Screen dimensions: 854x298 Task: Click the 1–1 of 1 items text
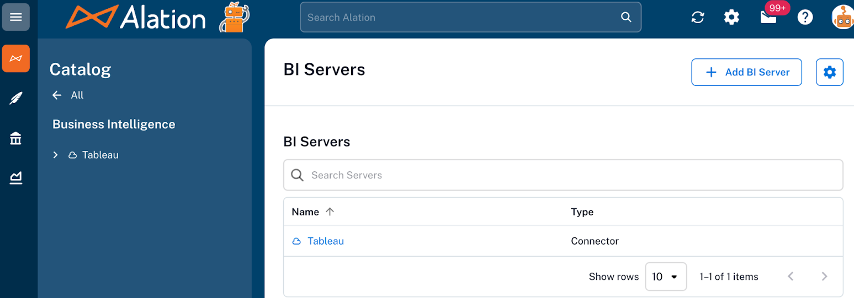click(x=729, y=277)
